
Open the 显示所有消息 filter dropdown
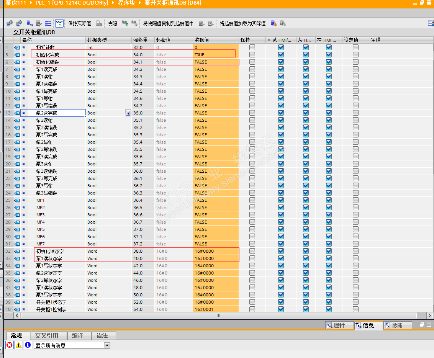[x=107, y=345]
